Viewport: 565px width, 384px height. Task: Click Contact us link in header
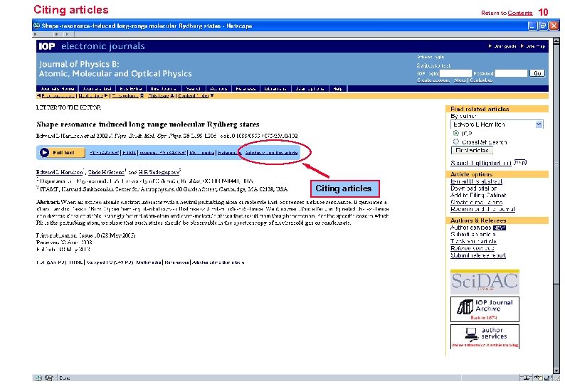pos(481,80)
